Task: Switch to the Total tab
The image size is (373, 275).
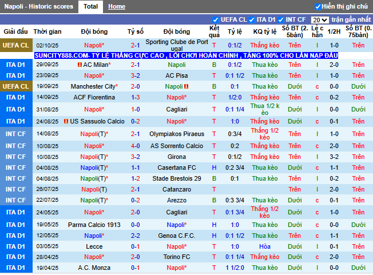Action: point(90,7)
